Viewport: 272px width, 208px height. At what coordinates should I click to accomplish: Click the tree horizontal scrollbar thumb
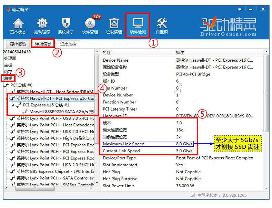(35, 188)
